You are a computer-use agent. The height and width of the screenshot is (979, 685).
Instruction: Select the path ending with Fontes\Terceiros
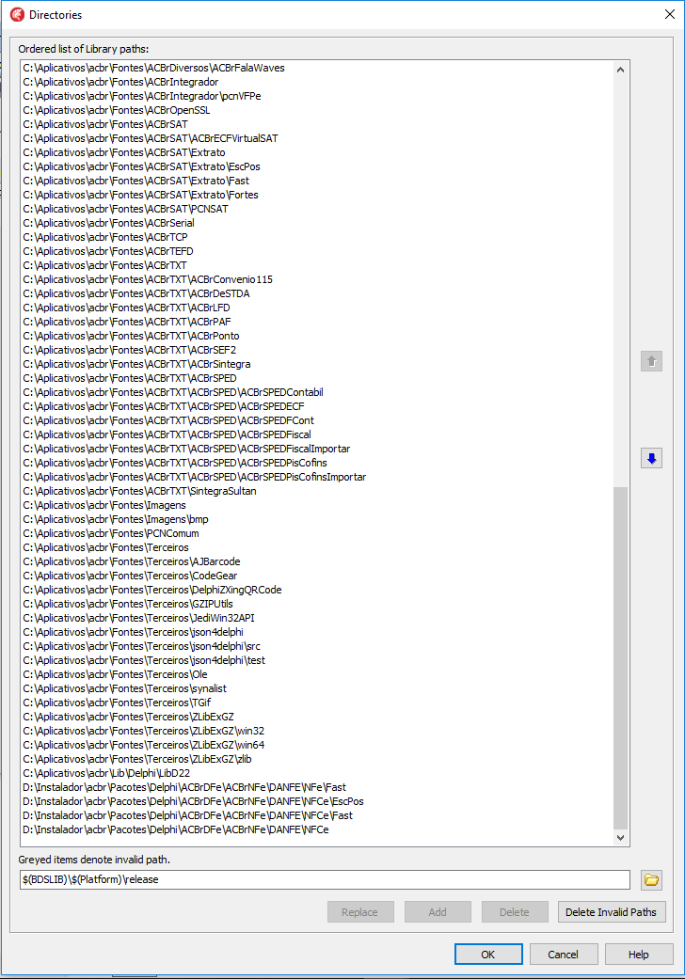tap(105, 547)
